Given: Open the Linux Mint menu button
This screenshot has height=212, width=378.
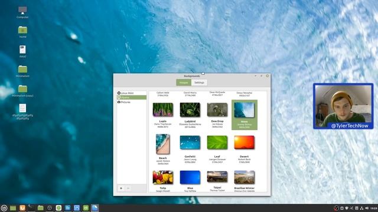Looking at the screenshot, I should 4,208.
